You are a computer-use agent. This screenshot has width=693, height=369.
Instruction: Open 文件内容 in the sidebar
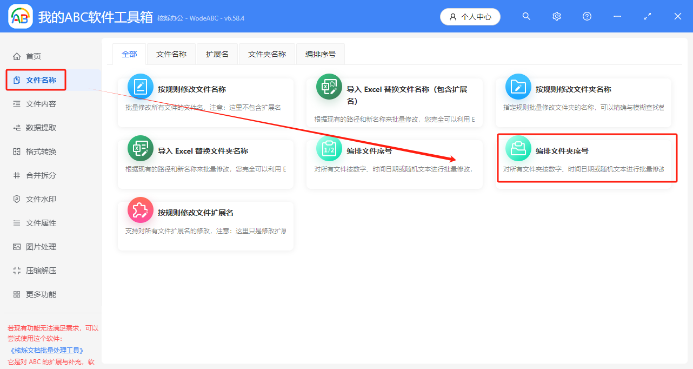click(41, 104)
